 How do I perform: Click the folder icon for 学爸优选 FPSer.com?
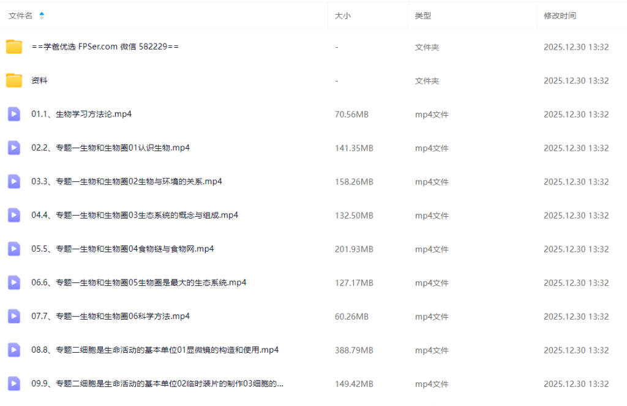point(14,47)
